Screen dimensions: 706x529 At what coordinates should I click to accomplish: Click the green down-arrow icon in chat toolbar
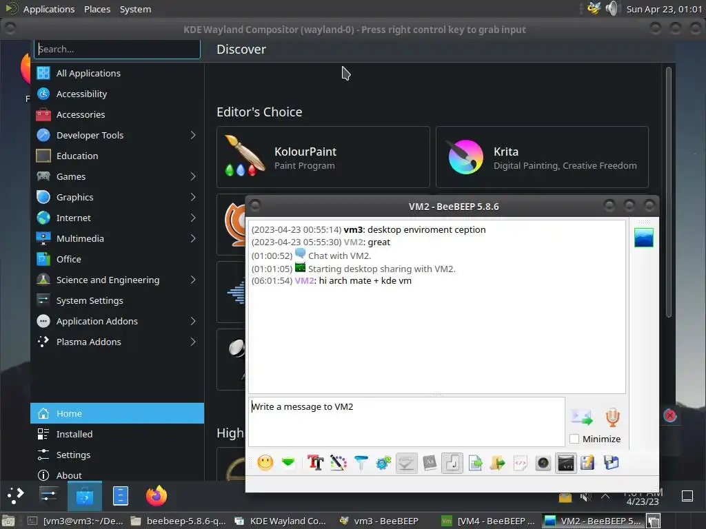[x=288, y=462]
